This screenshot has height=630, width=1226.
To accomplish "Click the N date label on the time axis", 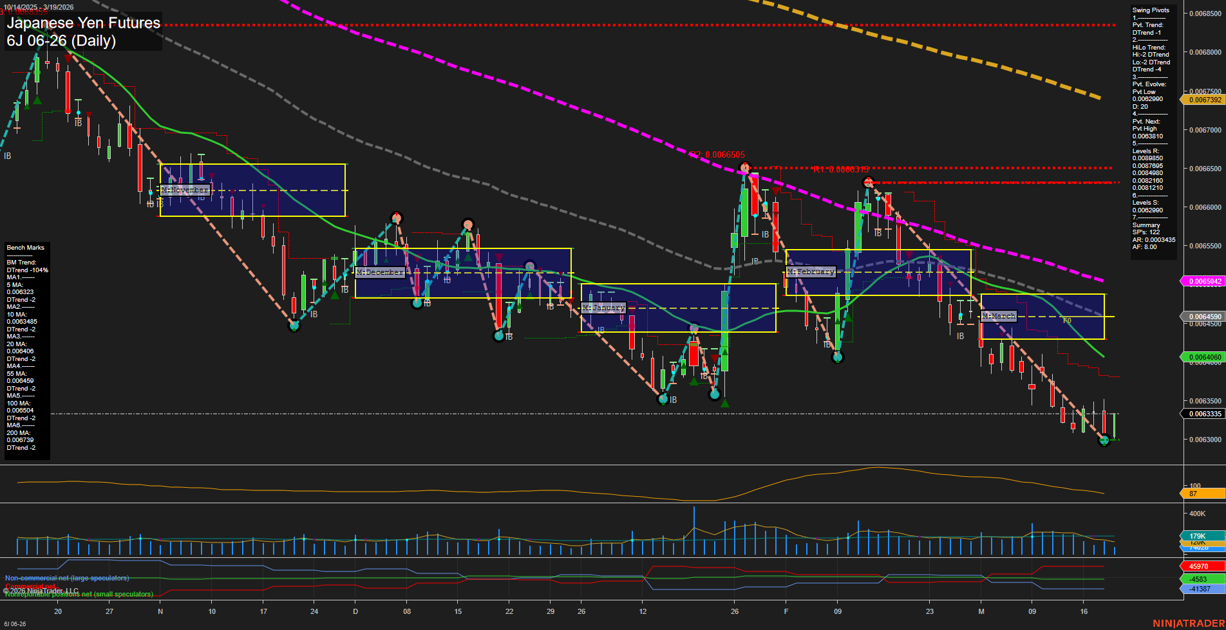I will pyautogui.click(x=160, y=612).
